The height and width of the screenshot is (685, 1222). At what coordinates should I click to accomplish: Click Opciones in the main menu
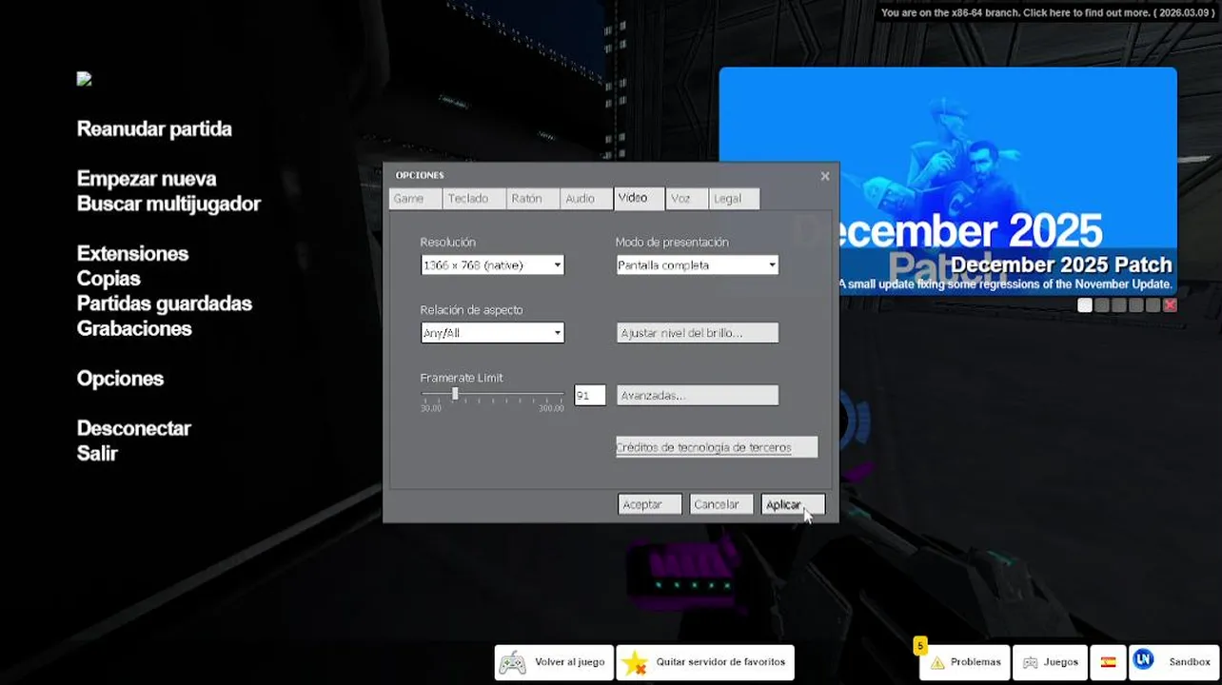click(x=120, y=379)
